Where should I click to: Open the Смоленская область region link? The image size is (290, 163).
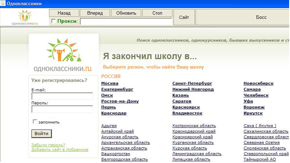[x=265, y=148]
